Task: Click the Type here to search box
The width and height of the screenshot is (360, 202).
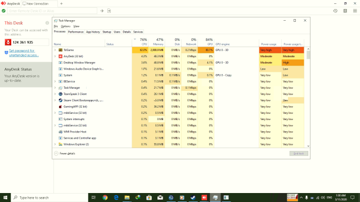Action: [x=49, y=198]
